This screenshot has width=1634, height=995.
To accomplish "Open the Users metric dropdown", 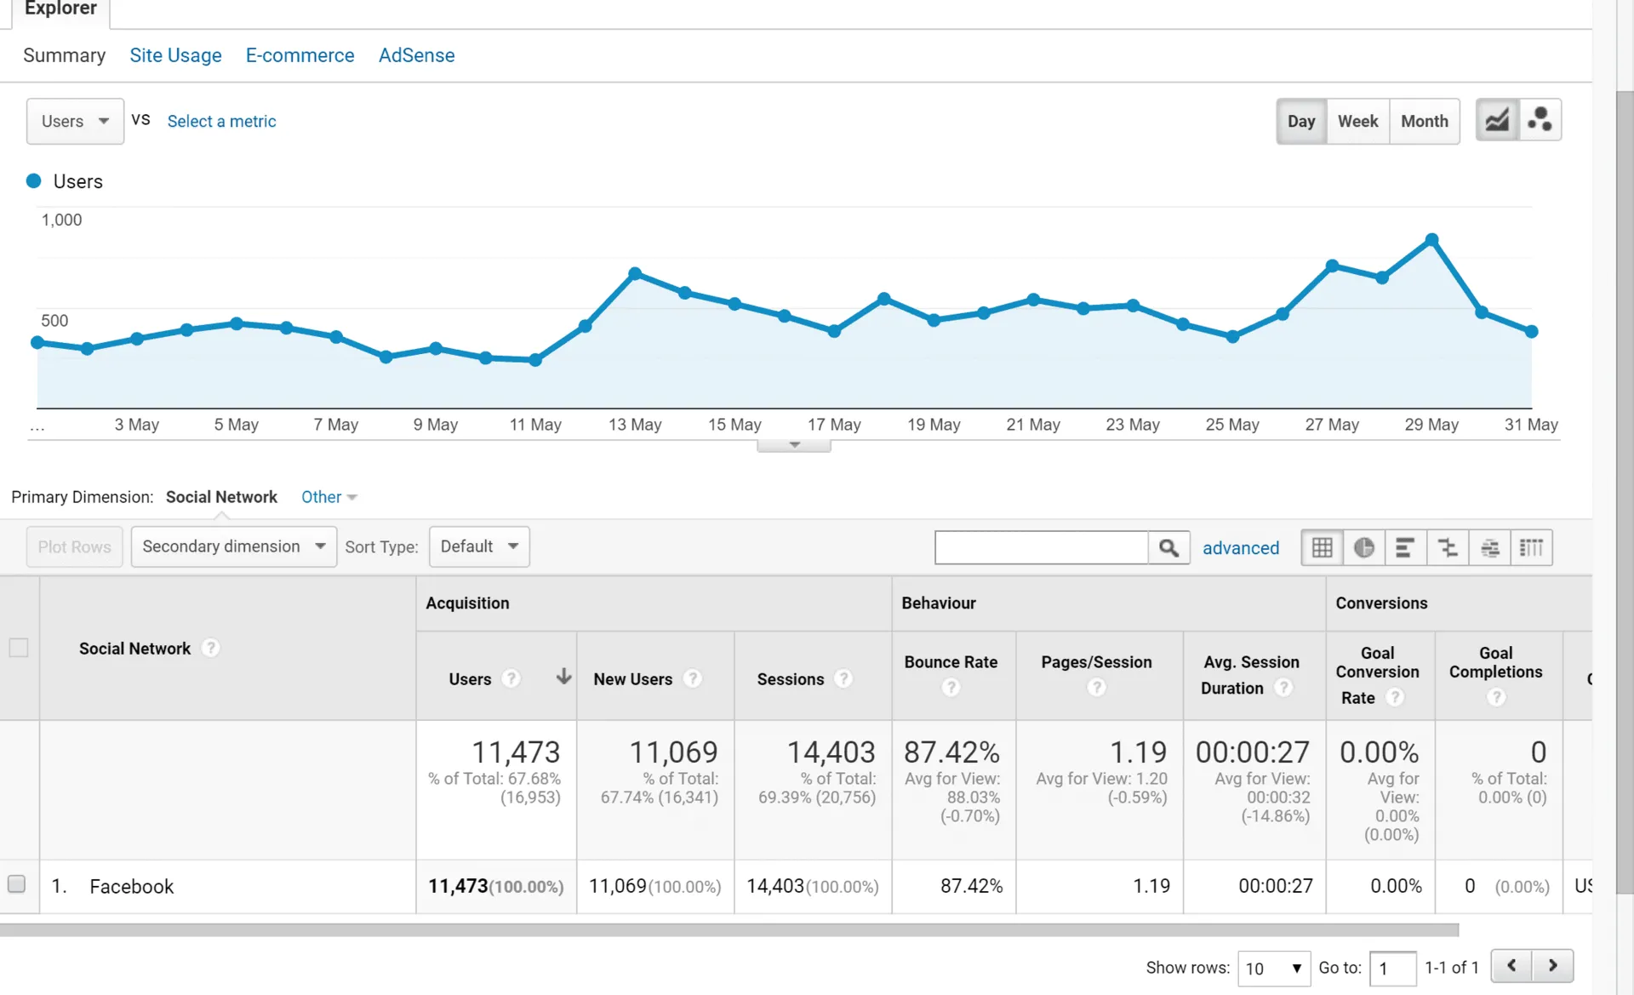I will 75,121.
